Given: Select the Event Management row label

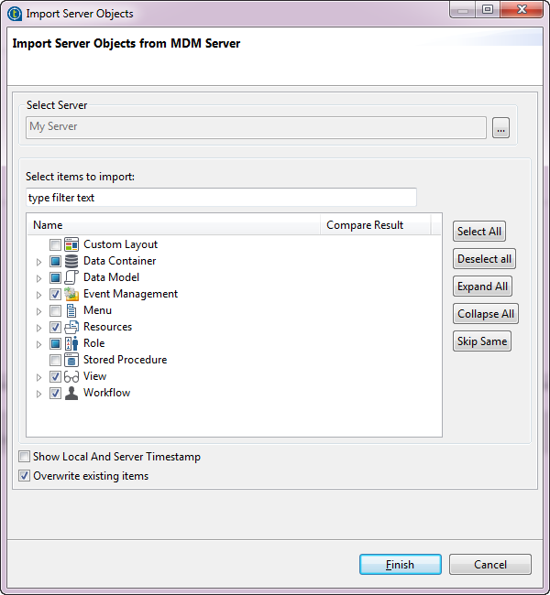Looking at the screenshot, I should pyautogui.click(x=130, y=294).
